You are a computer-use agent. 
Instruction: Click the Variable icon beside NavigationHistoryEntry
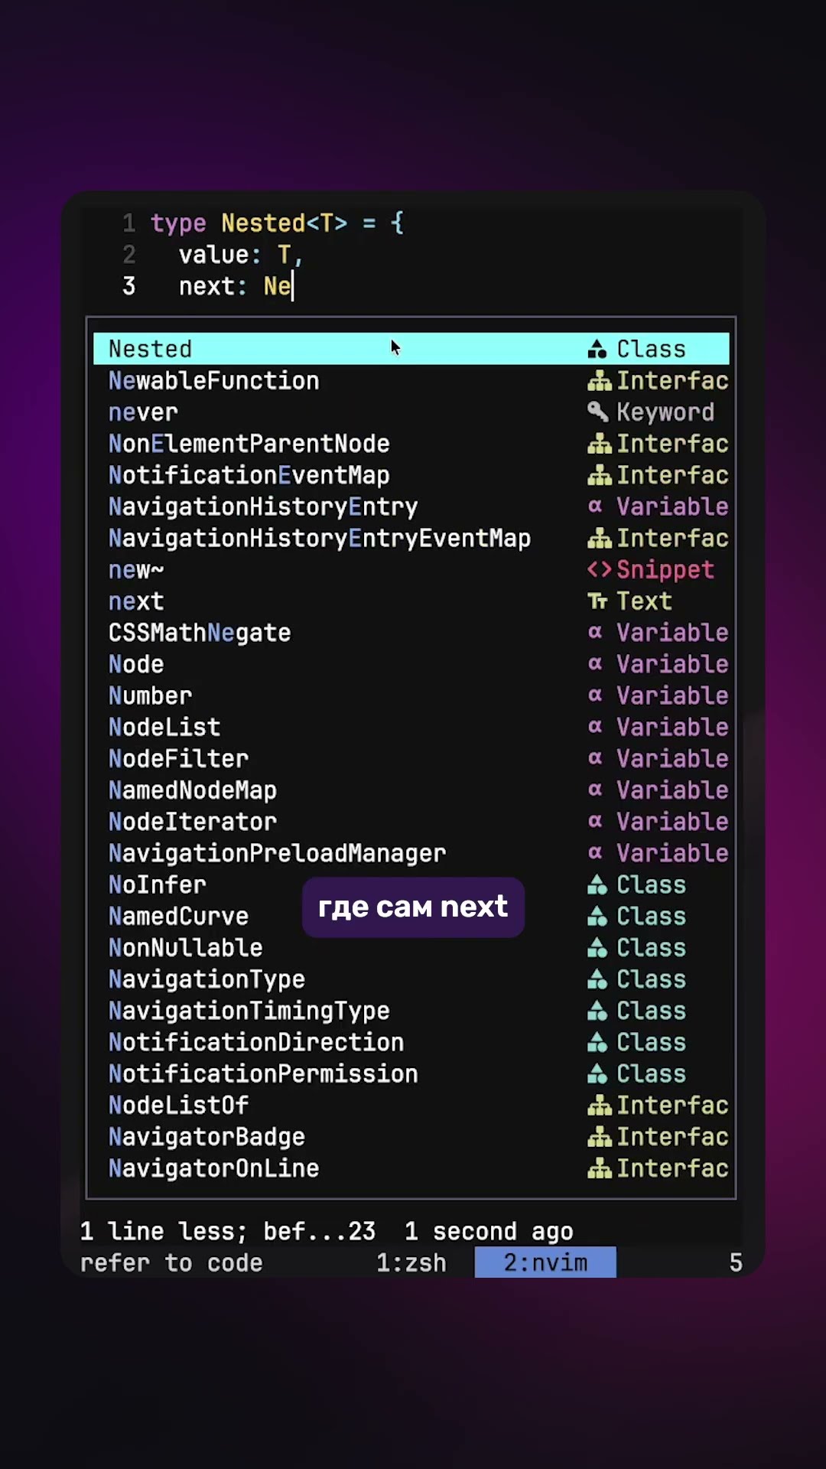(595, 506)
